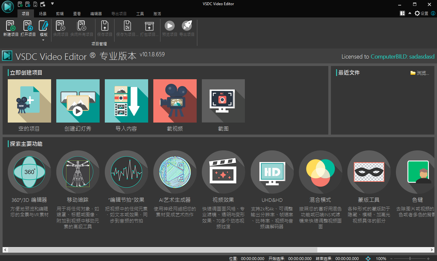
Task: Click the 移动追踪 feature title text
Action: click(78, 200)
